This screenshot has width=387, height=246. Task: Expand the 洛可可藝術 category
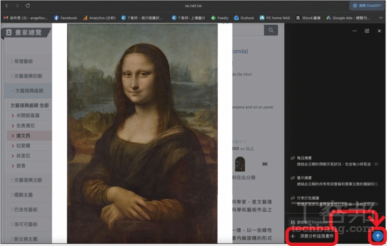[28, 225]
